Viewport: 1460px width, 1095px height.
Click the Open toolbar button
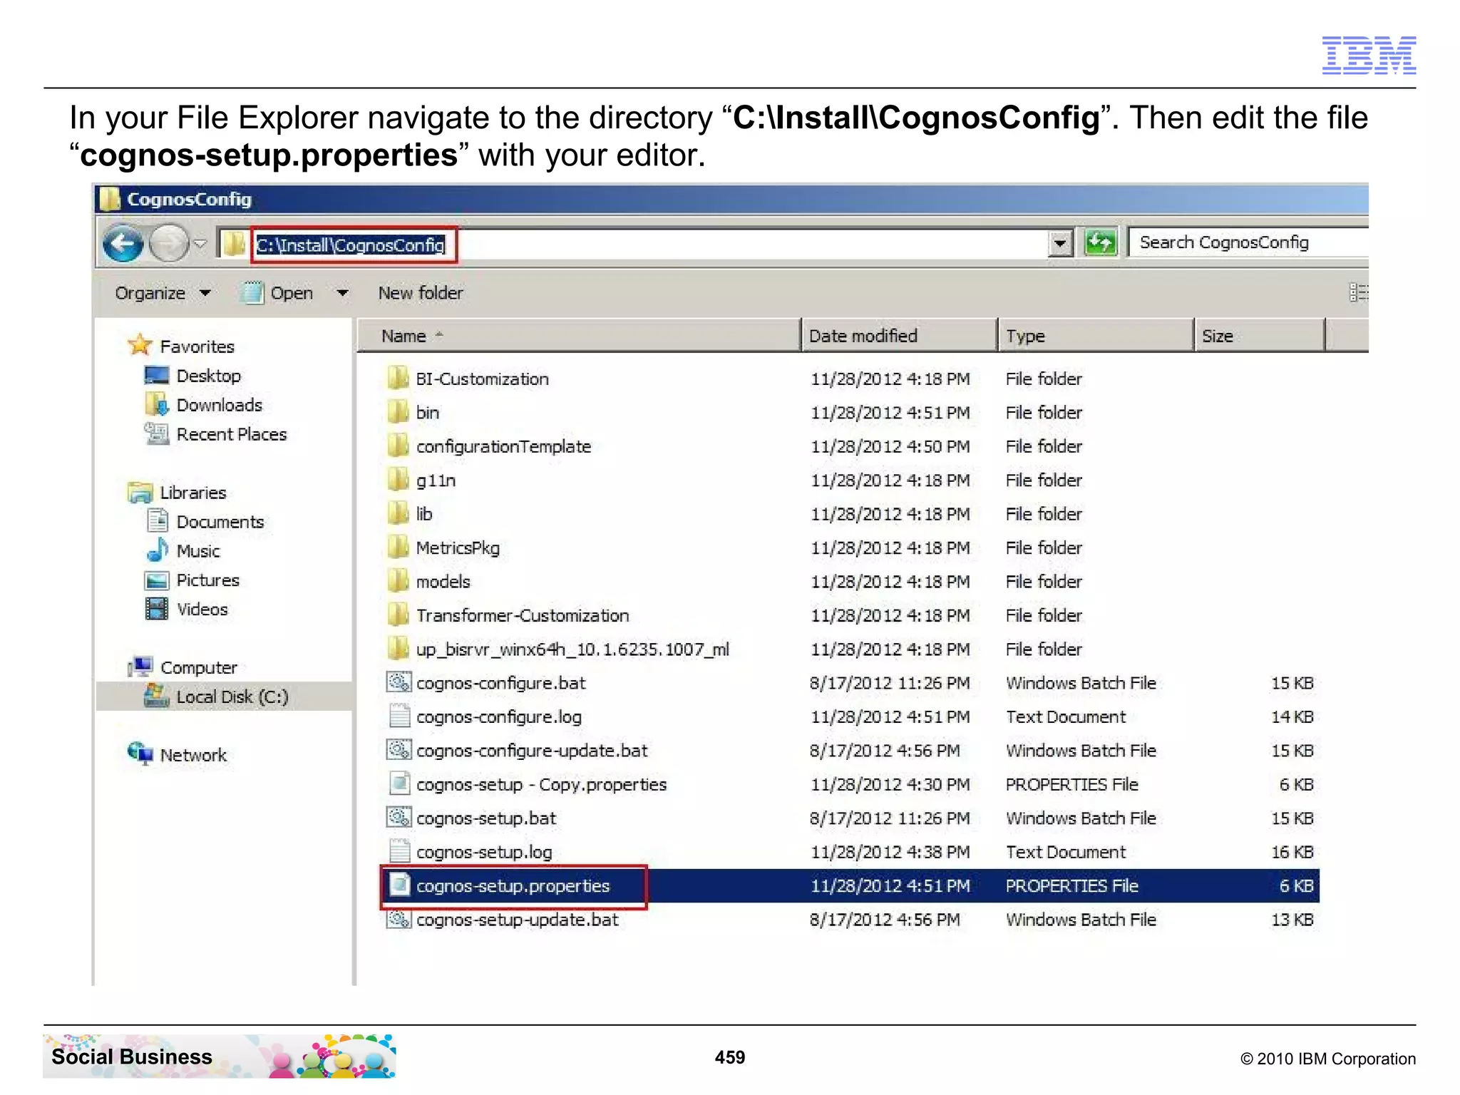(x=277, y=293)
